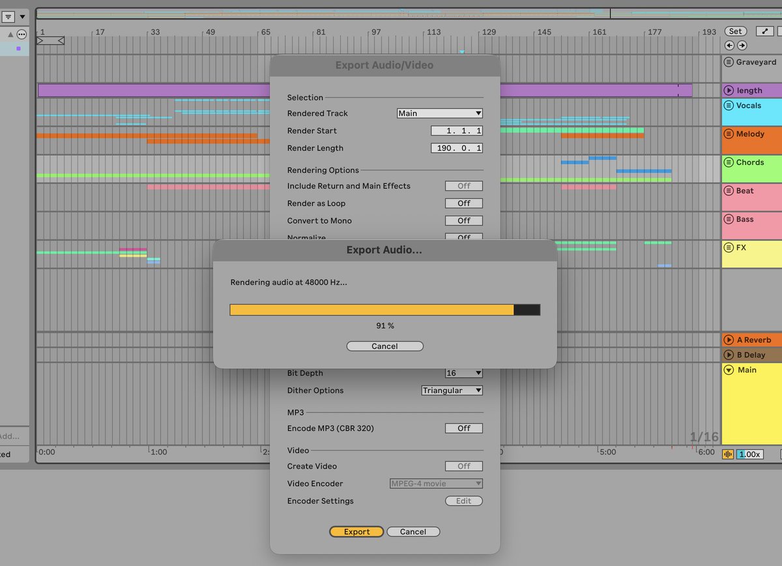This screenshot has height=566, width=782.
Task: Toggle Encode MP3 (CBR 320)
Action: click(x=463, y=428)
